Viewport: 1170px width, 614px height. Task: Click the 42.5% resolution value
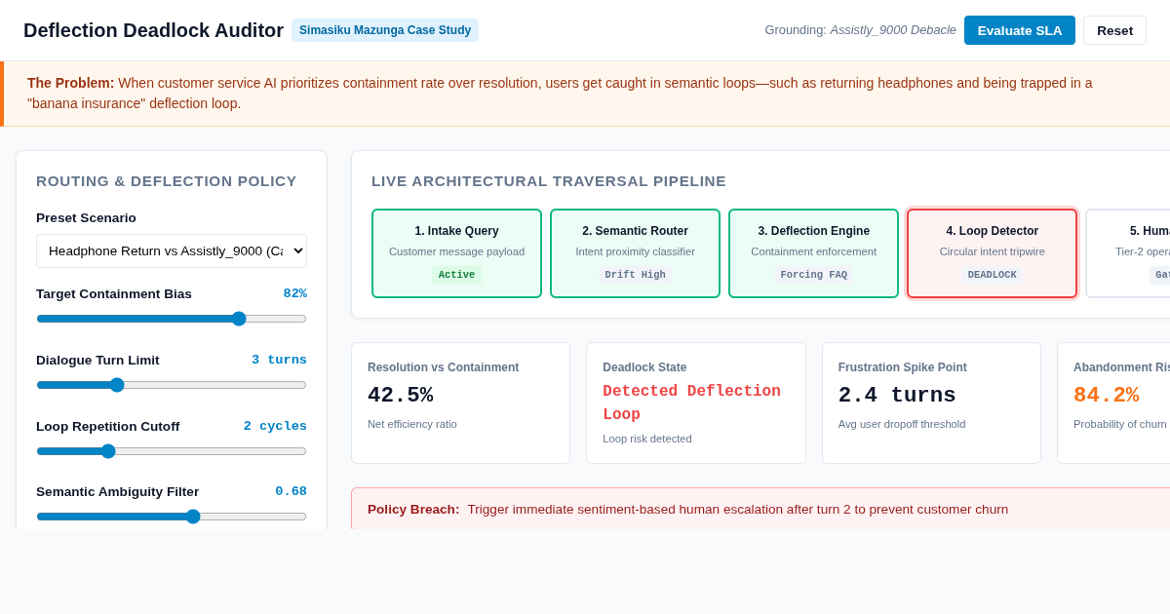tap(401, 395)
